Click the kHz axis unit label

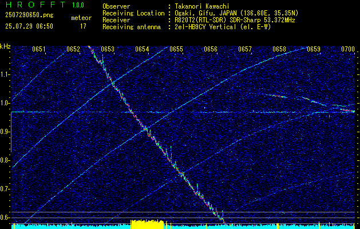point(5,46)
